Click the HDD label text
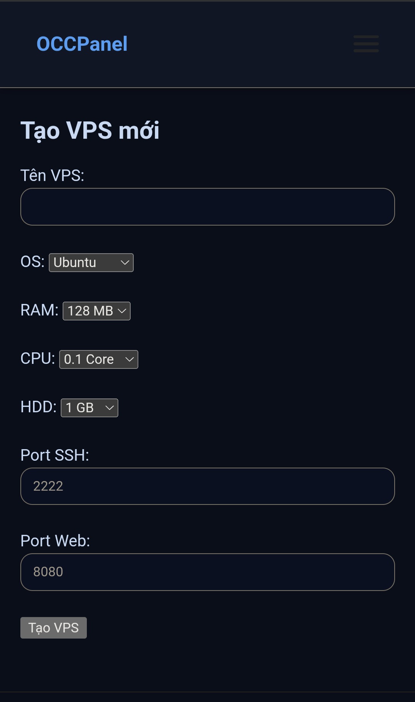The image size is (415, 702). [38, 407]
